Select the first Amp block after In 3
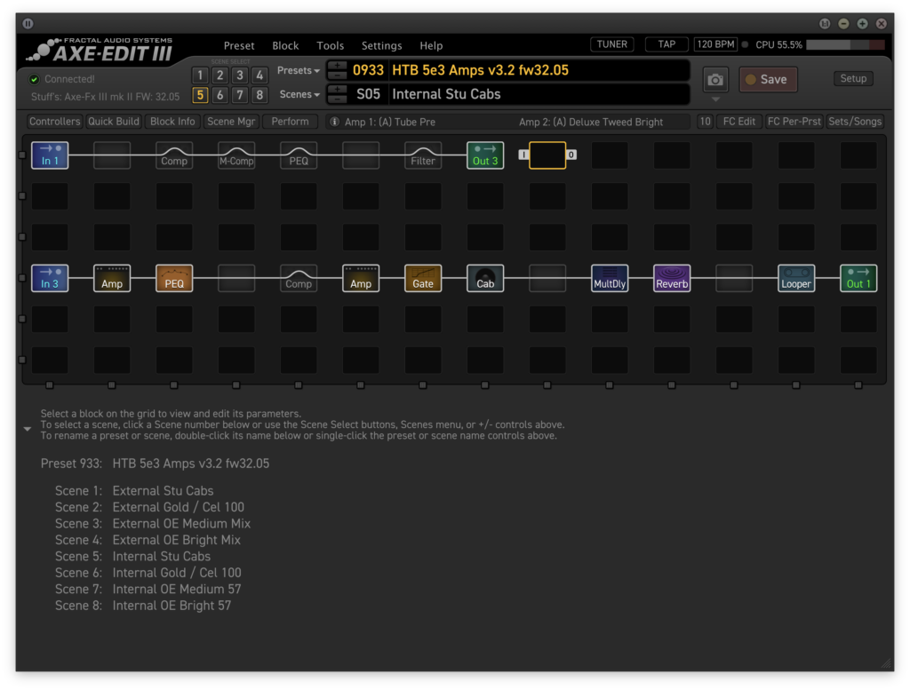 [x=112, y=278]
